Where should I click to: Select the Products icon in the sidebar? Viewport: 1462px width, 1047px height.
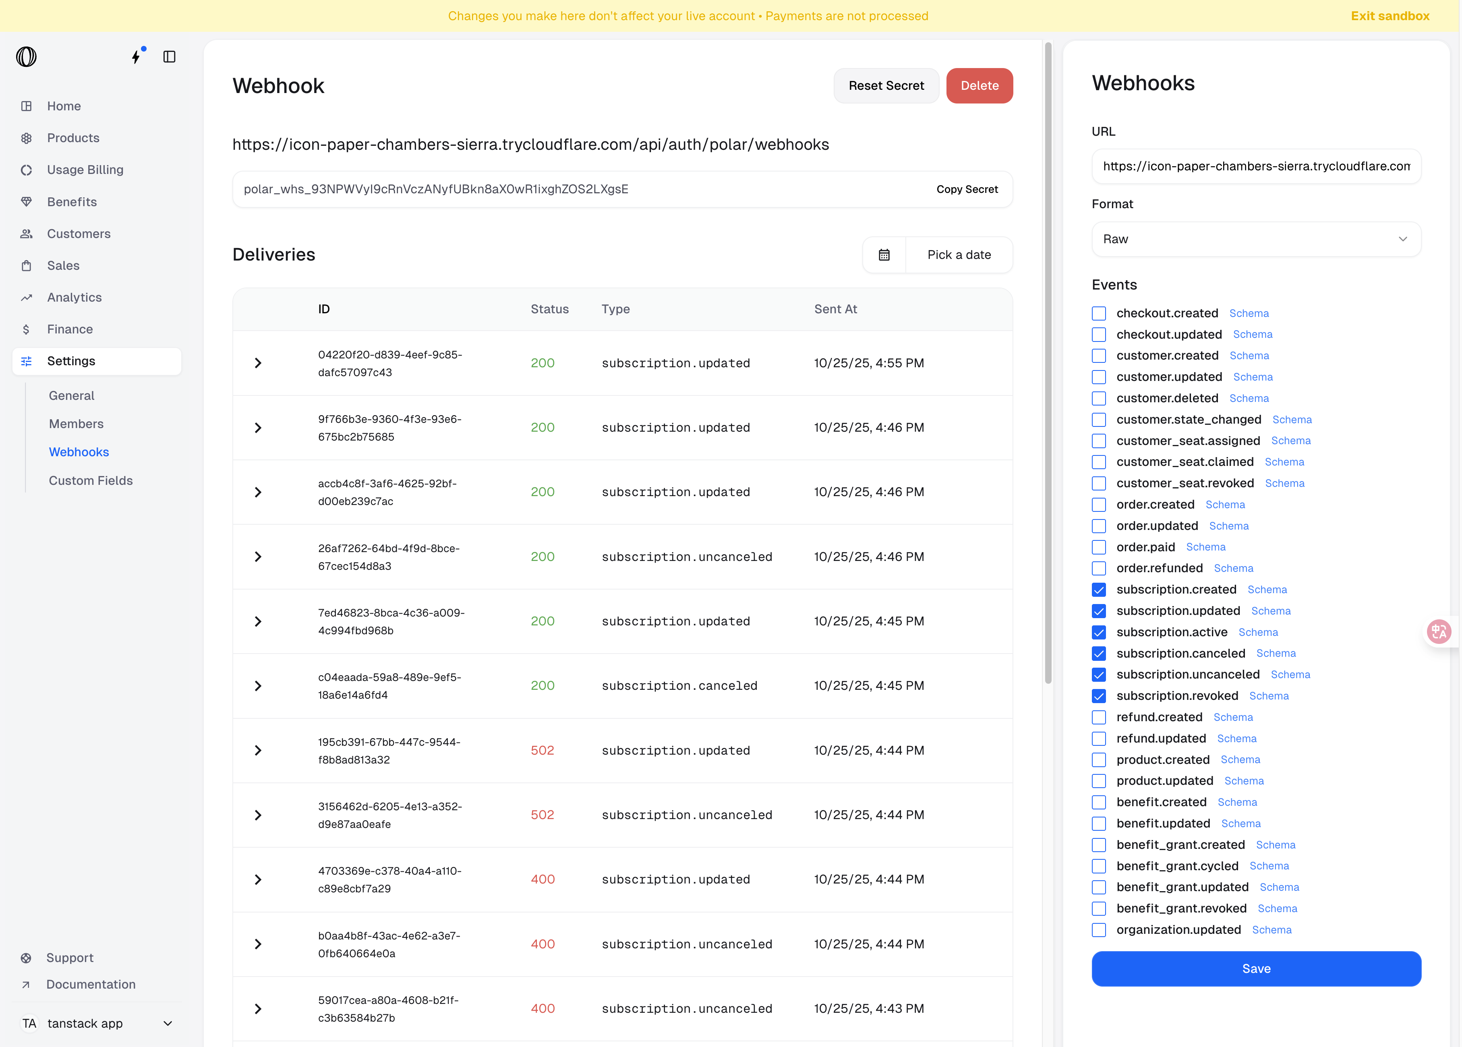point(27,137)
